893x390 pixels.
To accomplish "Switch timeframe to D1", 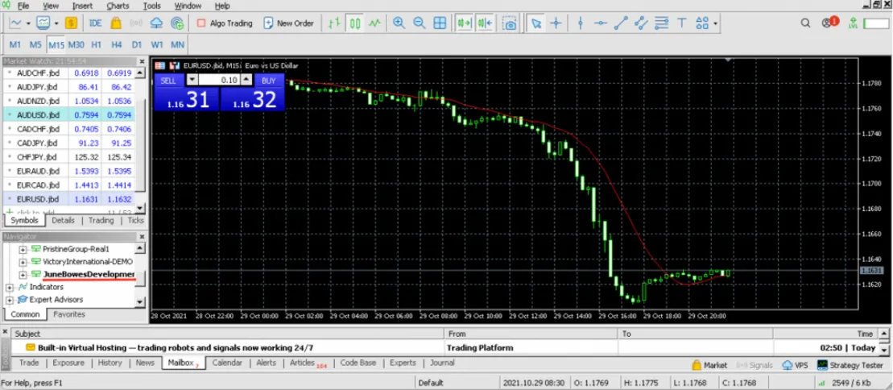I will click(x=137, y=44).
